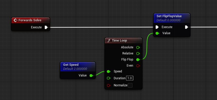Click the red Normalize input pin
This screenshot has width=217, height=100.
pyautogui.click(x=109, y=85)
